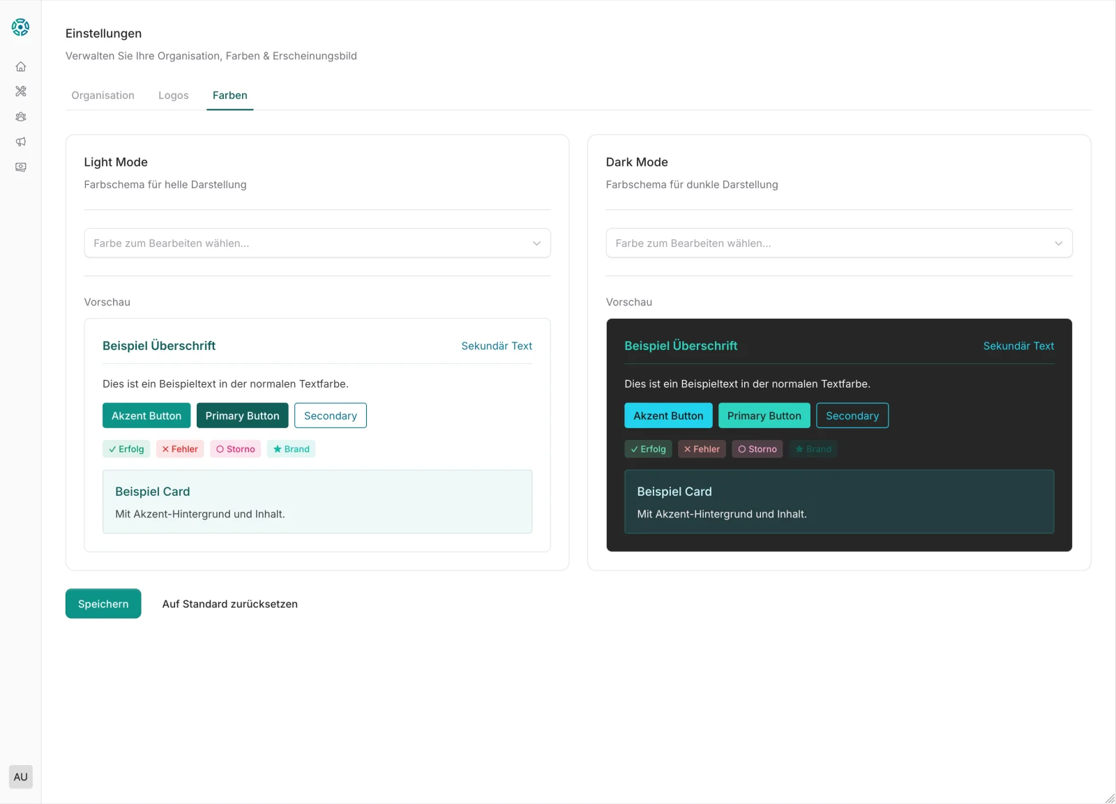The image size is (1116, 804).
Task: Click light preview Akzent Button
Action: [146, 416]
